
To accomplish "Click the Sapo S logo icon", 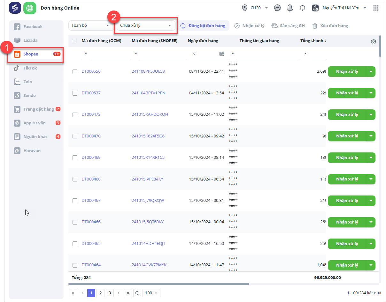I will [x=15, y=8].
